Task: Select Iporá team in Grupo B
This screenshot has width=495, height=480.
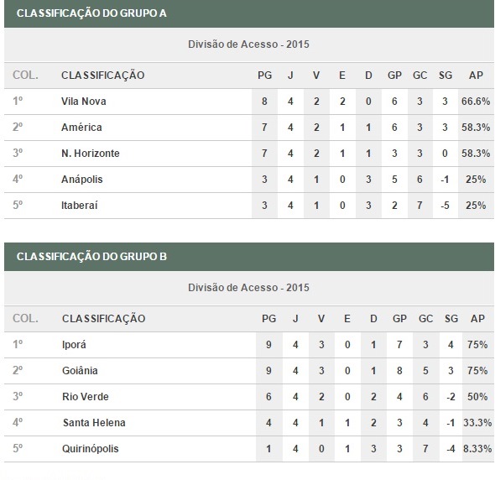Action: coord(74,345)
